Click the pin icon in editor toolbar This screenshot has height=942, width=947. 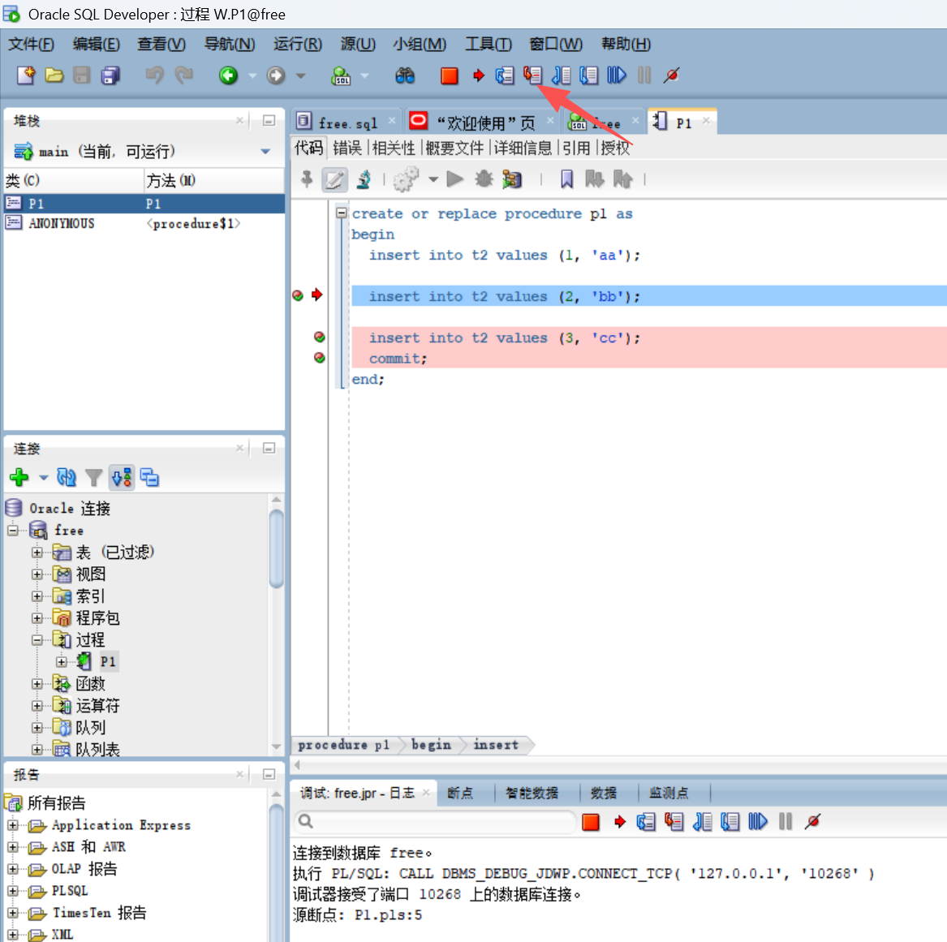[x=307, y=179]
